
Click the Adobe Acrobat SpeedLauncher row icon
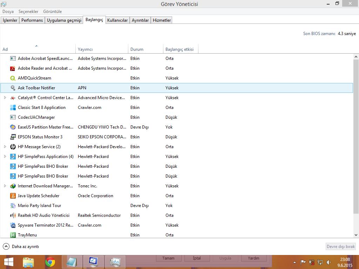pos(13,58)
